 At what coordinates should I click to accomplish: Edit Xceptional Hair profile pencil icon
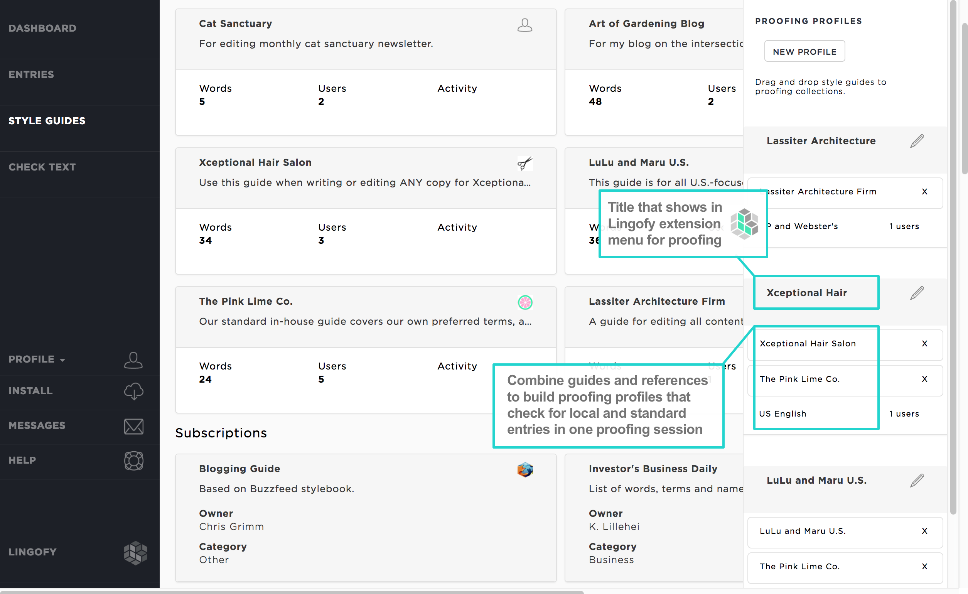pyautogui.click(x=917, y=293)
